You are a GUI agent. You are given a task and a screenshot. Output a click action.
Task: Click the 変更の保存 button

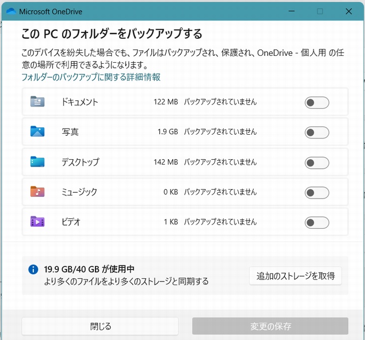point(270,326)
